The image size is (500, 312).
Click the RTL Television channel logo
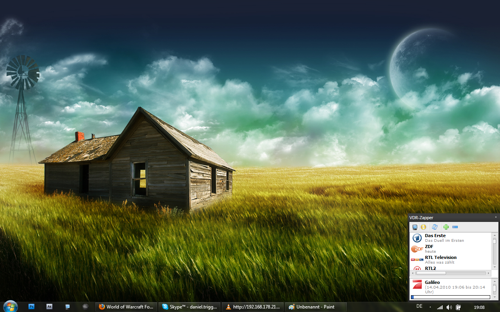pyautogui.click(x=417, y=260)
